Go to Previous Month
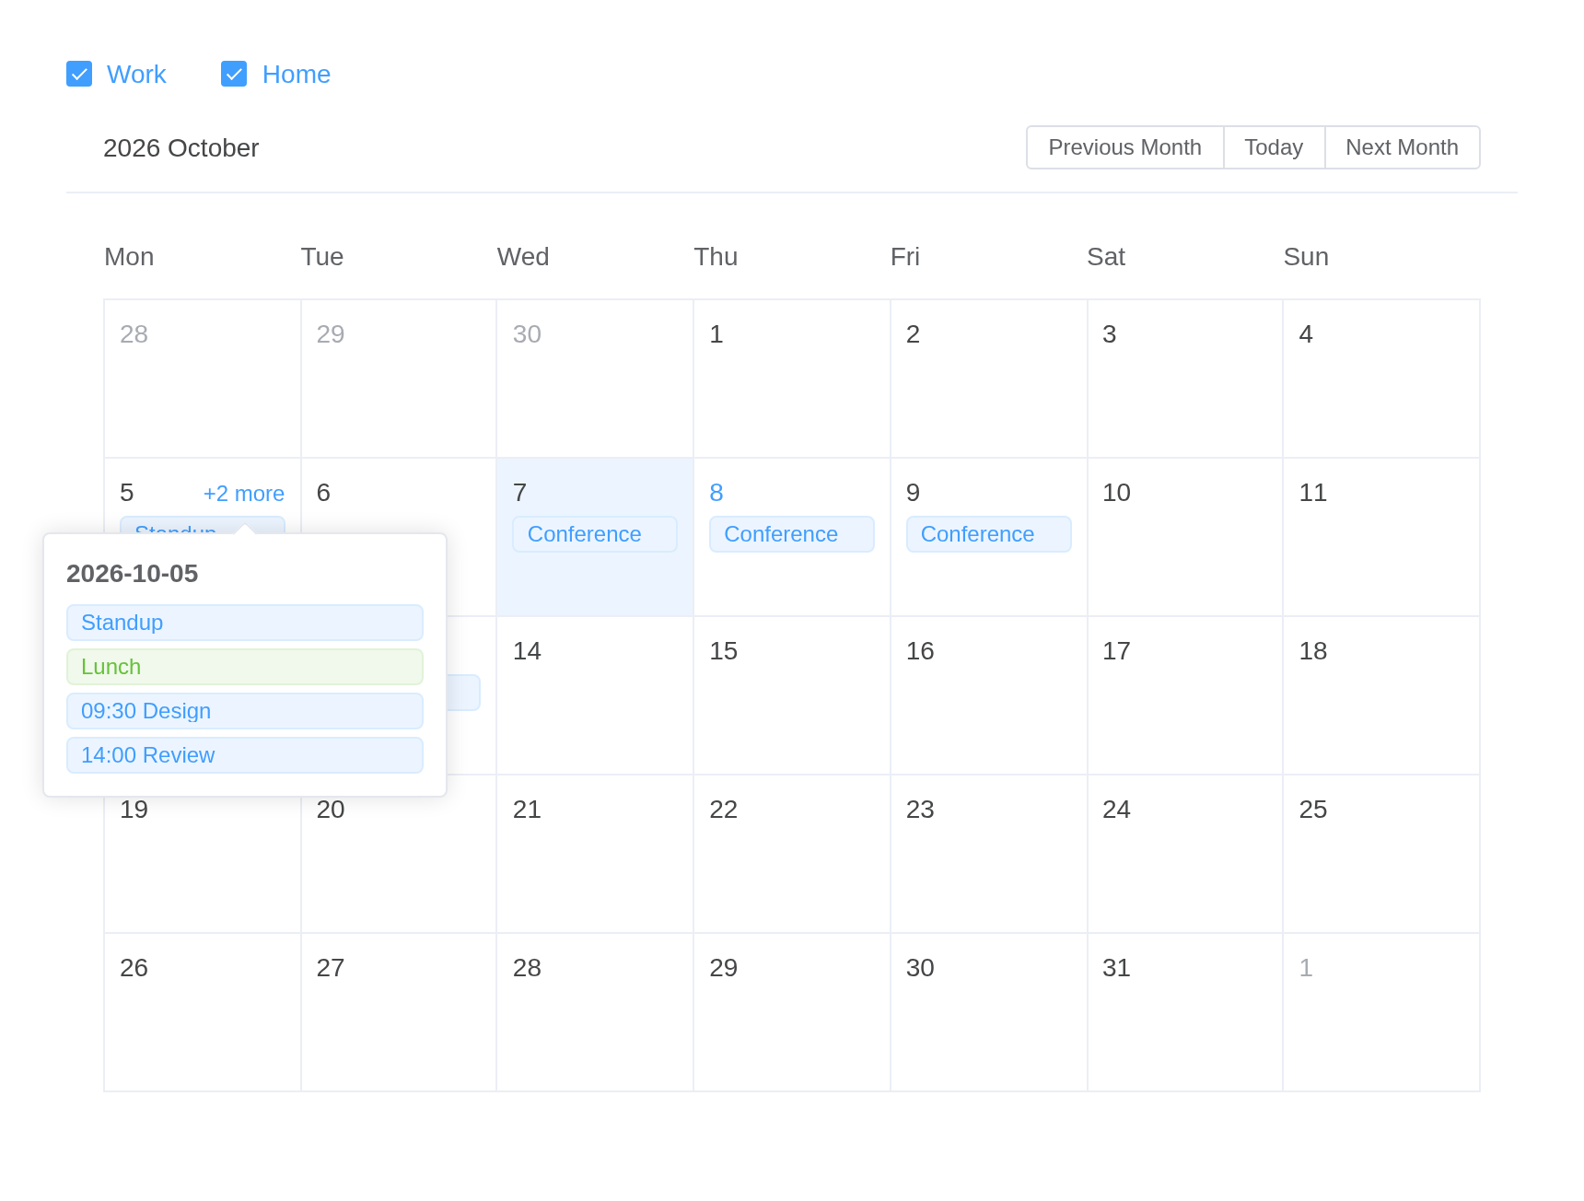Viewport: 1584px width, 1201px height. 1124,147
